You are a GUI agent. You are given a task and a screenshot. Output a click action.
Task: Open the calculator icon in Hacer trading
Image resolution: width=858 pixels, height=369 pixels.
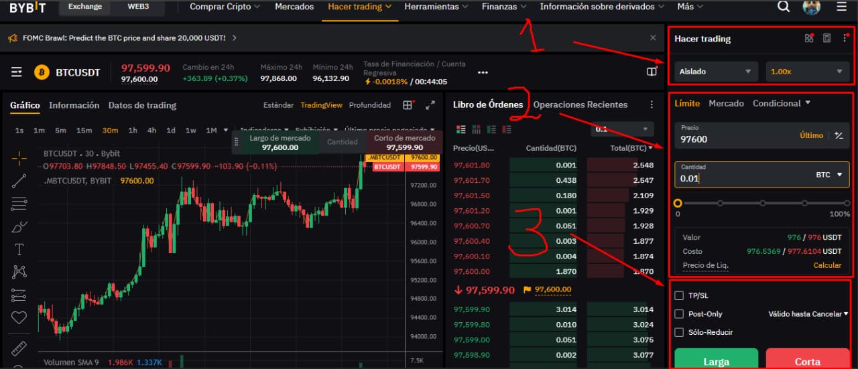coord(827,38)
